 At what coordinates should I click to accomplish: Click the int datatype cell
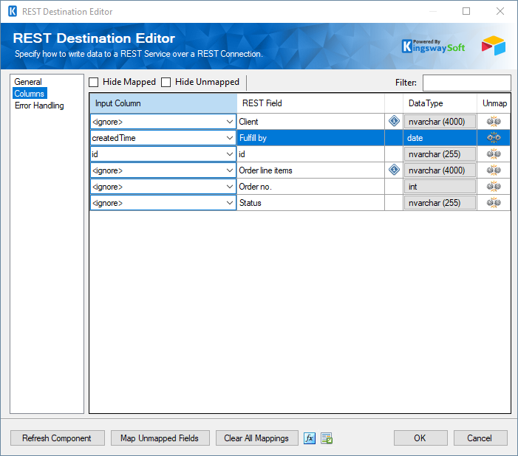coord(440,187)
